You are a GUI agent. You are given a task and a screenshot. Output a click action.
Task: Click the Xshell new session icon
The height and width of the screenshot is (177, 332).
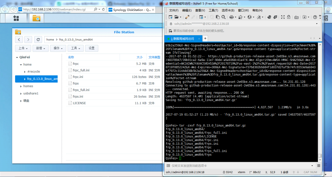171,17
